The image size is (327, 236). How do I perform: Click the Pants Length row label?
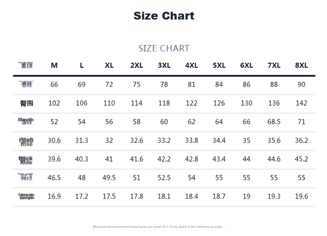click(25, 176)
